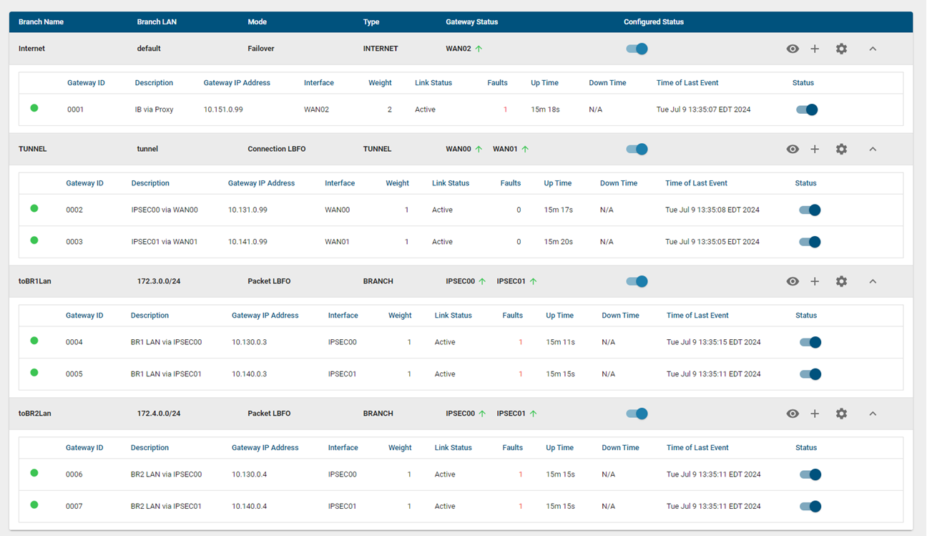Screen dimensions: 927x536
Task: Click the plus icon in toBR2Lan row
Action: click(x=815, y=414)
